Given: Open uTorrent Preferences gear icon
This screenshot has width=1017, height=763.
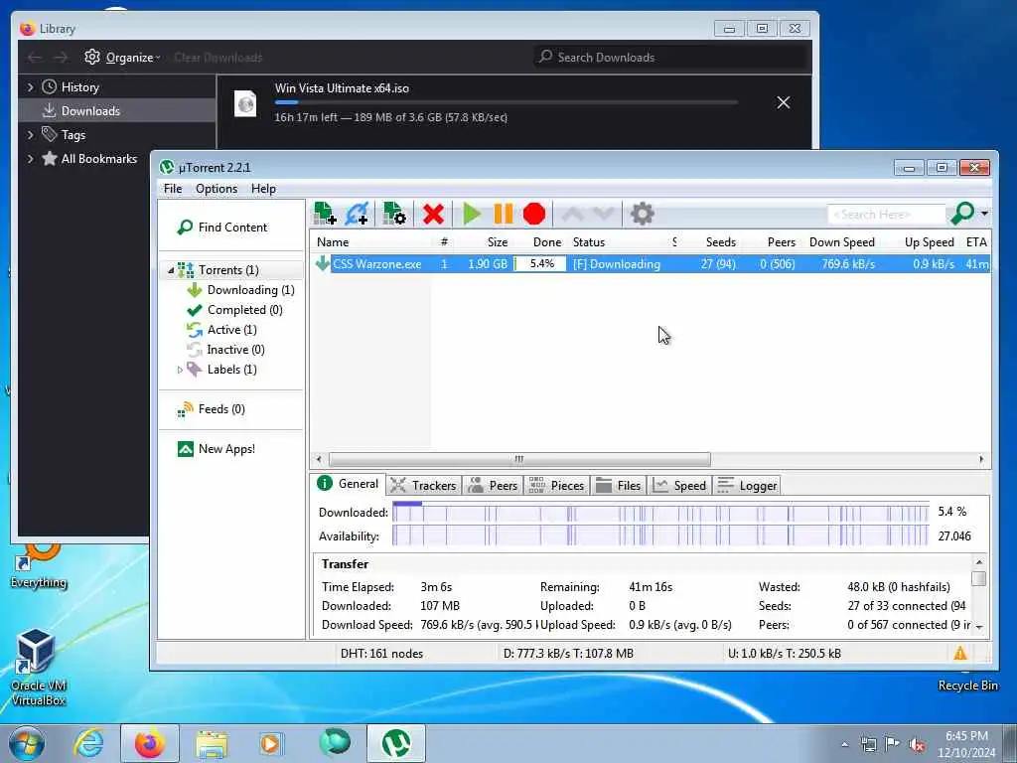Looking at the screenshot, I should click(643, 215).
